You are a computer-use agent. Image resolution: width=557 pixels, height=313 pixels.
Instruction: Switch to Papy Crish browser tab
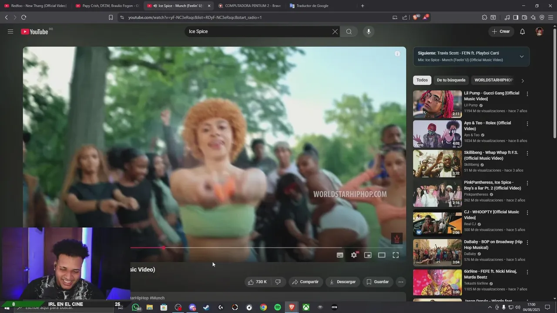pos(107,6)
